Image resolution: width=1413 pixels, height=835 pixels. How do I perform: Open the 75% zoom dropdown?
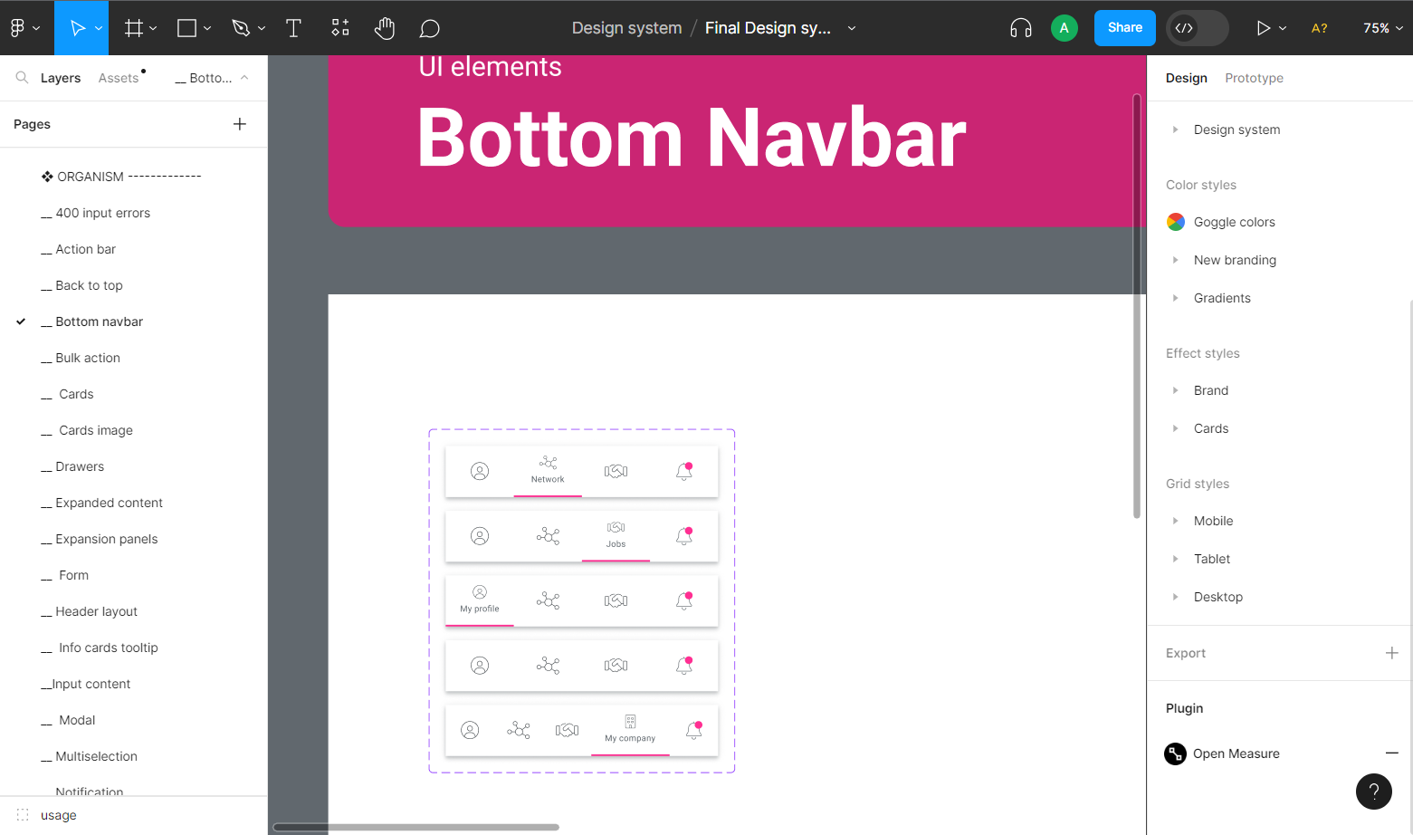click(1383, 28)
